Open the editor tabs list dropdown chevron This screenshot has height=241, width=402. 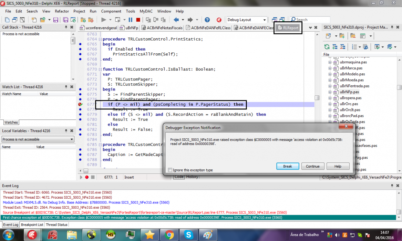point(310,28)
